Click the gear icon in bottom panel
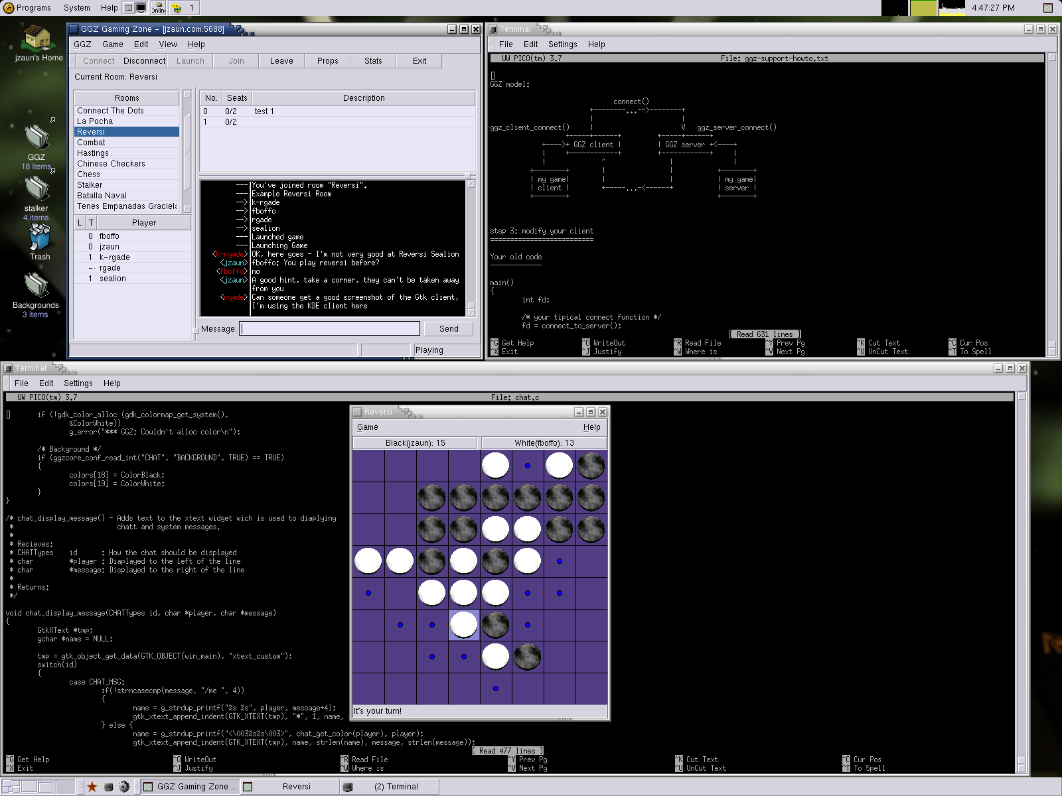Screen dimensions: 1062x796 124,787
